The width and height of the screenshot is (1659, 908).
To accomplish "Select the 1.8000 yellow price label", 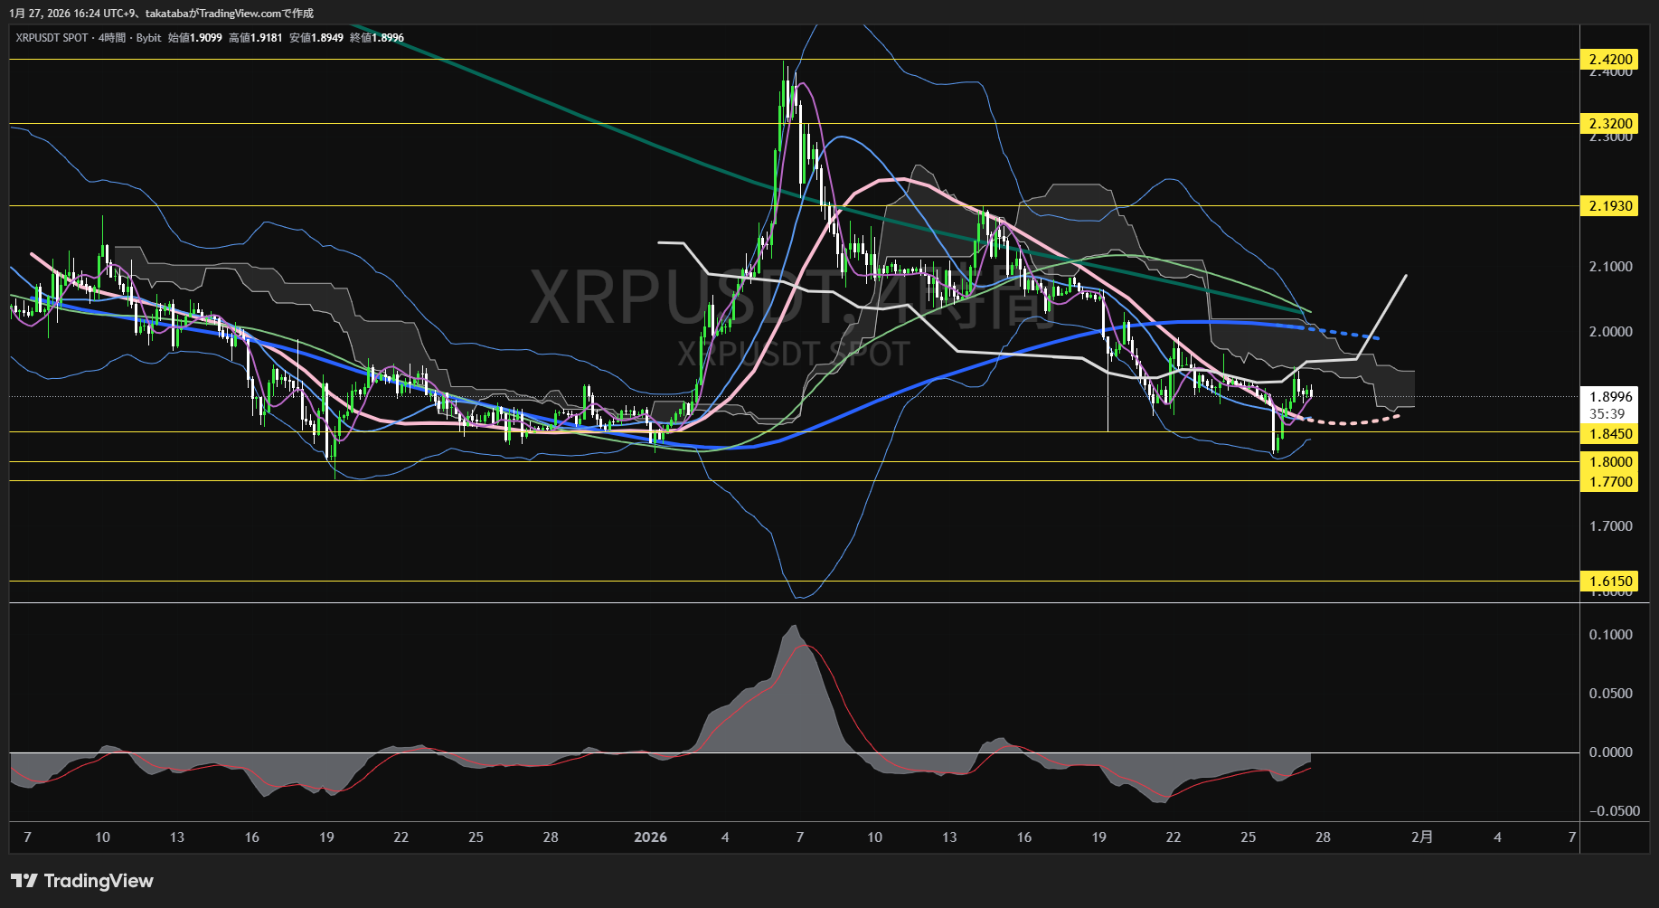I will coord(1611,462).
